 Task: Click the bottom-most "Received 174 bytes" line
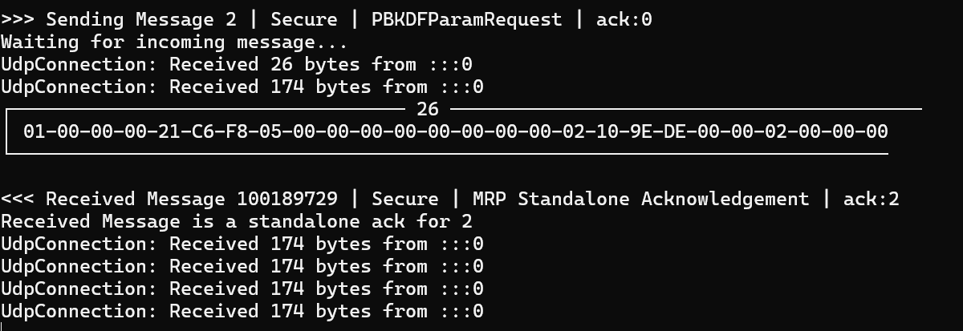coord(242,311)
